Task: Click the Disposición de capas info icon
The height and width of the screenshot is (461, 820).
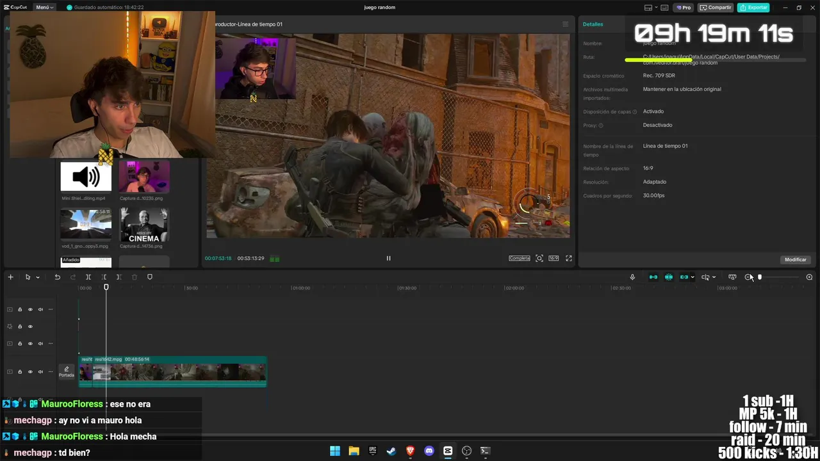Action: coord(635,112)
